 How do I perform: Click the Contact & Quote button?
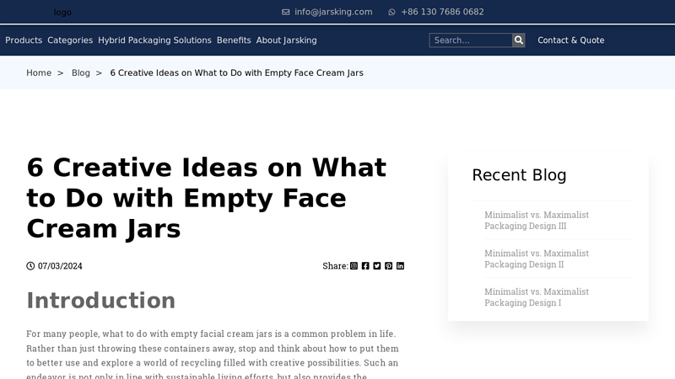click(x=571, y=40)
